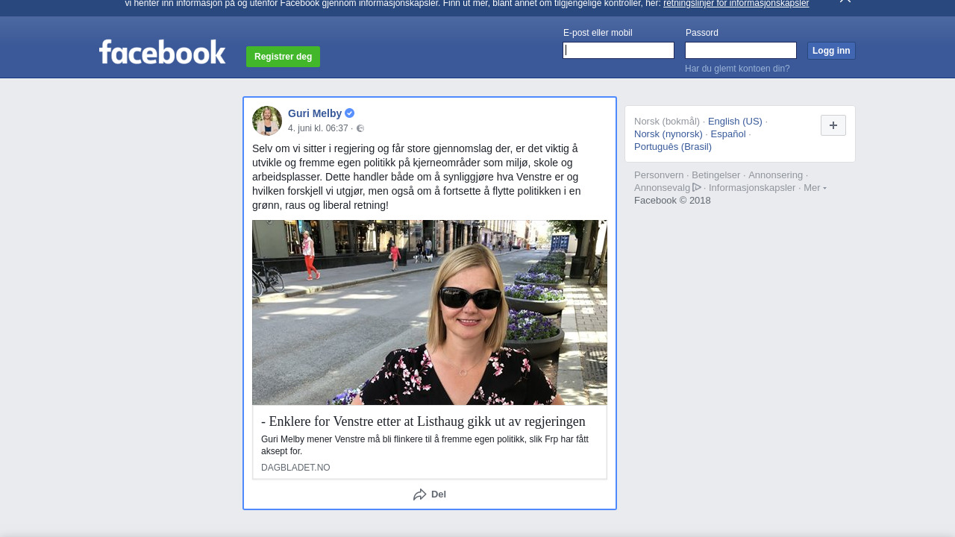Switch language to Norsk (nynorsk)
The height and width of the screenshot is (537, 955).
click(668, 134)
